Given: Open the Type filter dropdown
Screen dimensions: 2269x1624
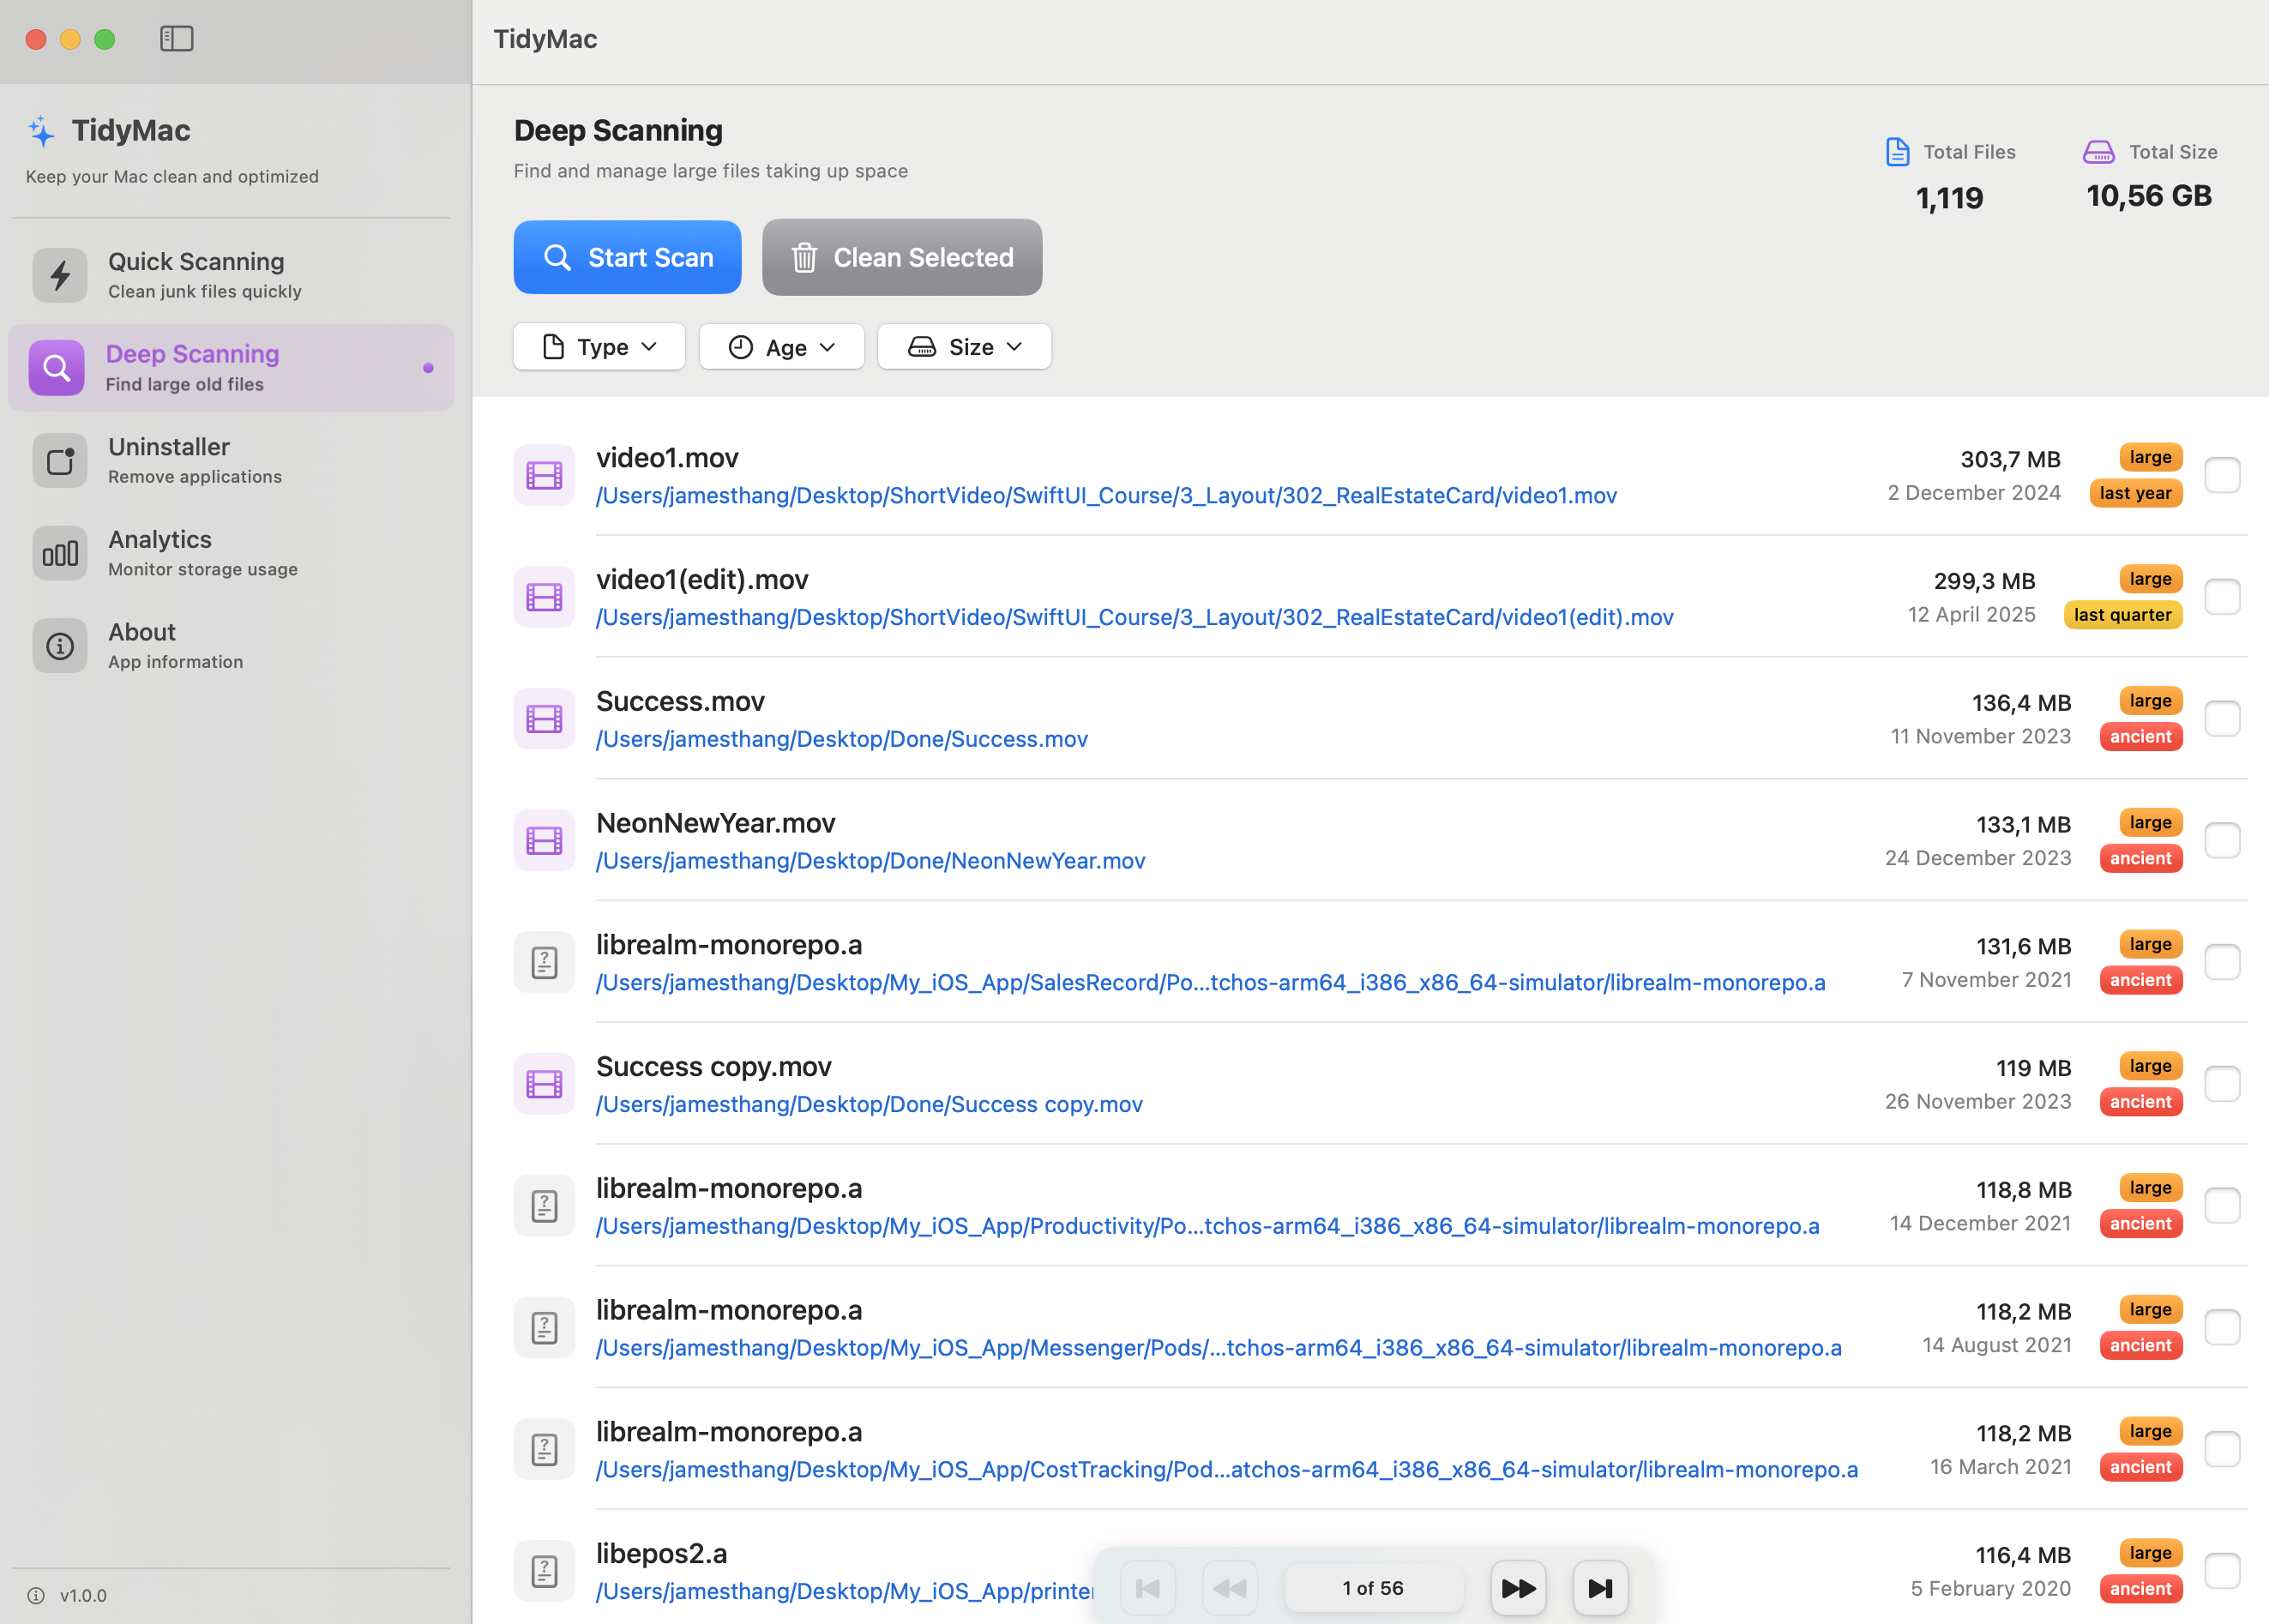Looking at the screenshot, I should (599, 347).
